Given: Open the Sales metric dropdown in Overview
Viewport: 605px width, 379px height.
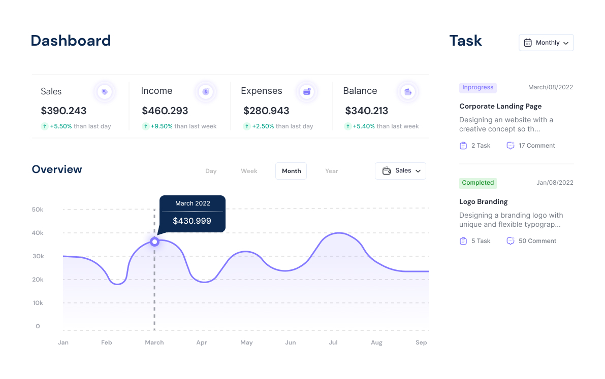Looking at the screenshot, I should [x=400, y=171].
